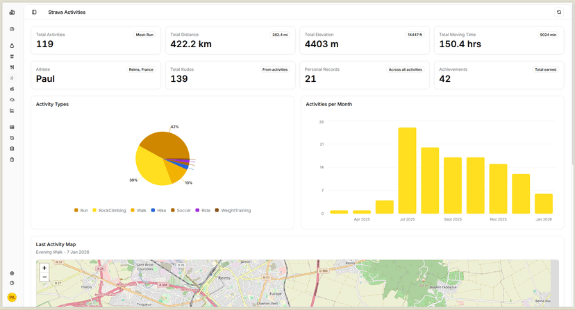The image size is (575, 310).
Task: Click the '14447 ft' elevation badge
Action: click(x=415, y=35)
